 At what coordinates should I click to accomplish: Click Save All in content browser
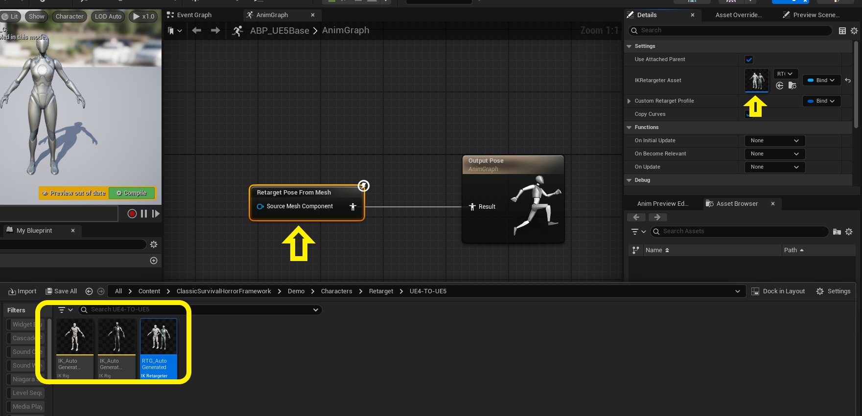[61, 291]
